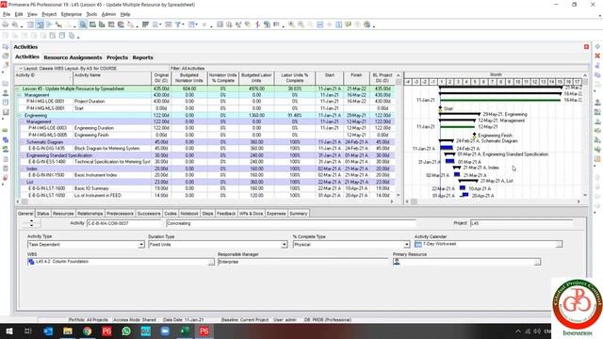This screenshot has width=603, height=339.
Task: Click the Assign Resources icon on right bar
Action: pyautogui.click(x=597, y=103)
